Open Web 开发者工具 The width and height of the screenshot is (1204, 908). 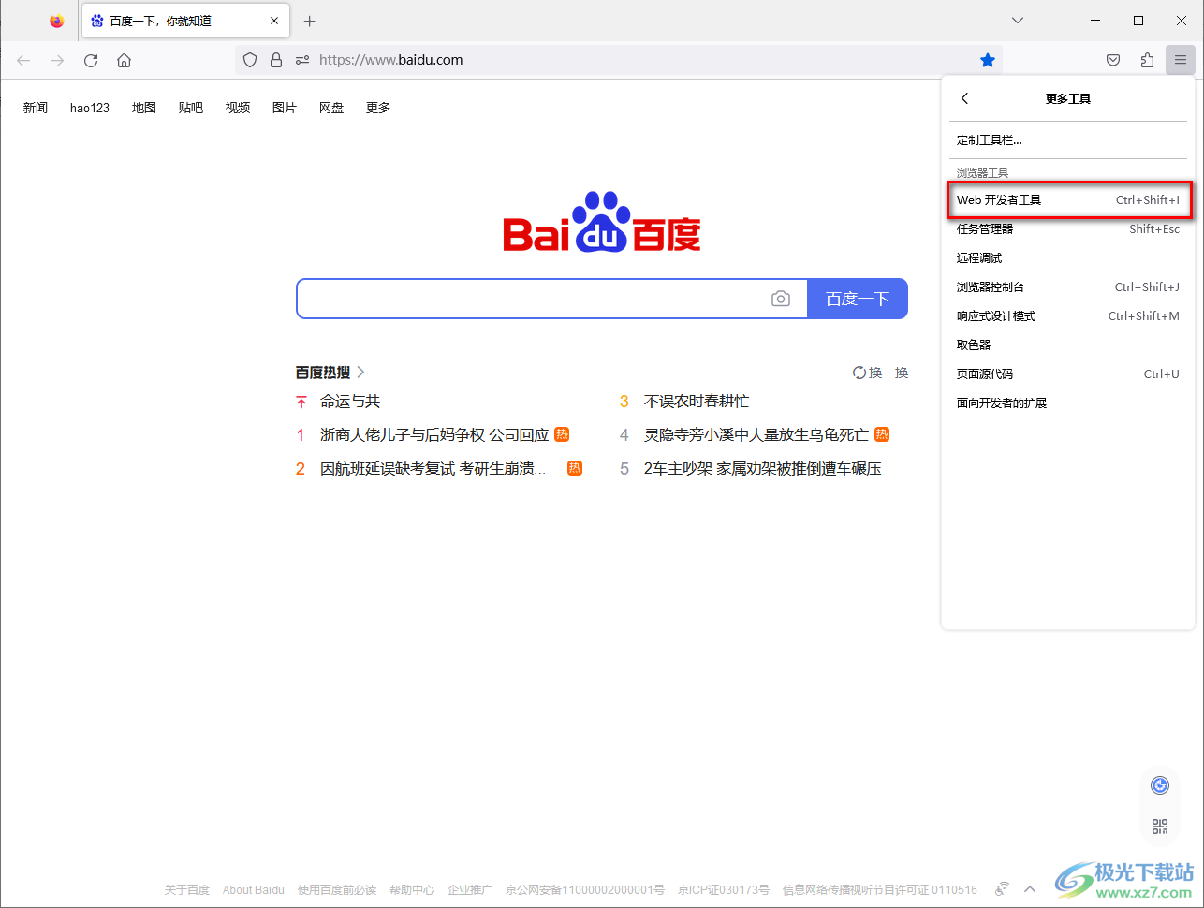(x=1068, y=199)
